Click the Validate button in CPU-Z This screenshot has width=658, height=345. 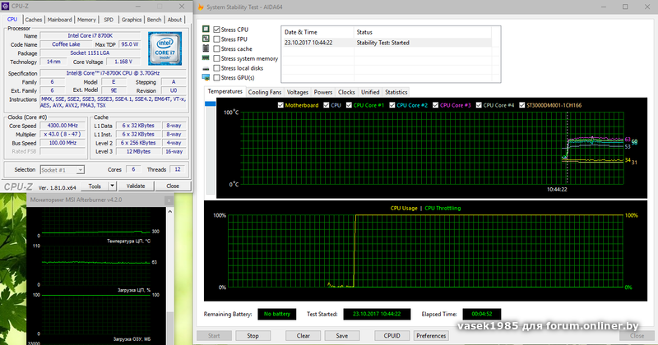click(x=136, y=186)
